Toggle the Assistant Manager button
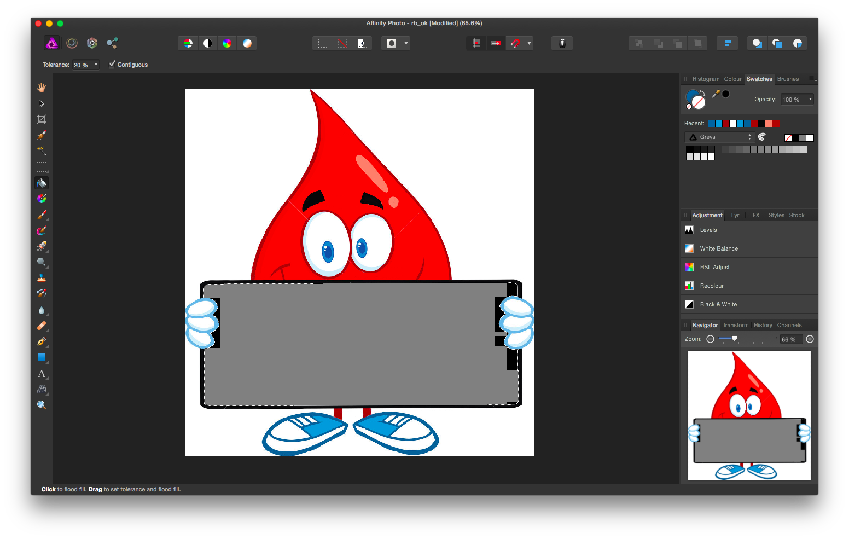 click(x=562, y=43)
